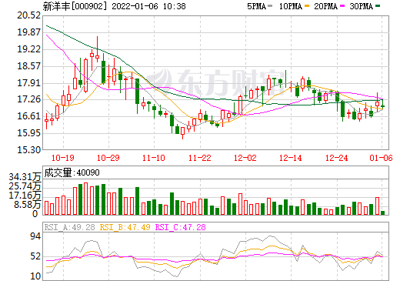
Task: Select the 12-02 date label
Action: 245,158
